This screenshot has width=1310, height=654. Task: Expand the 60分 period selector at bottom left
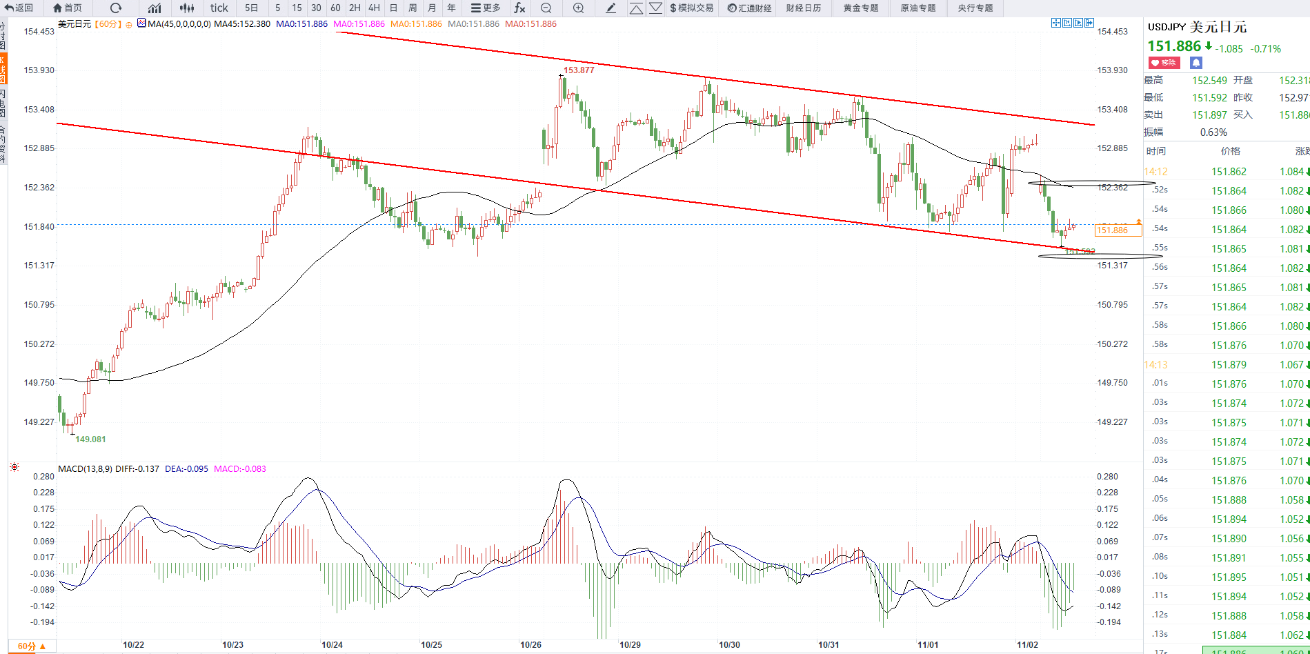(32, 646)
